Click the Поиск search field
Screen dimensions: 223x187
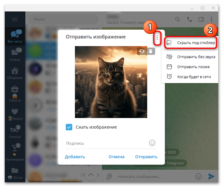tap(64, 19)
